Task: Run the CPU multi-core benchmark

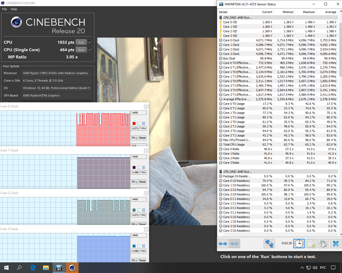Action: click(81, 42)
